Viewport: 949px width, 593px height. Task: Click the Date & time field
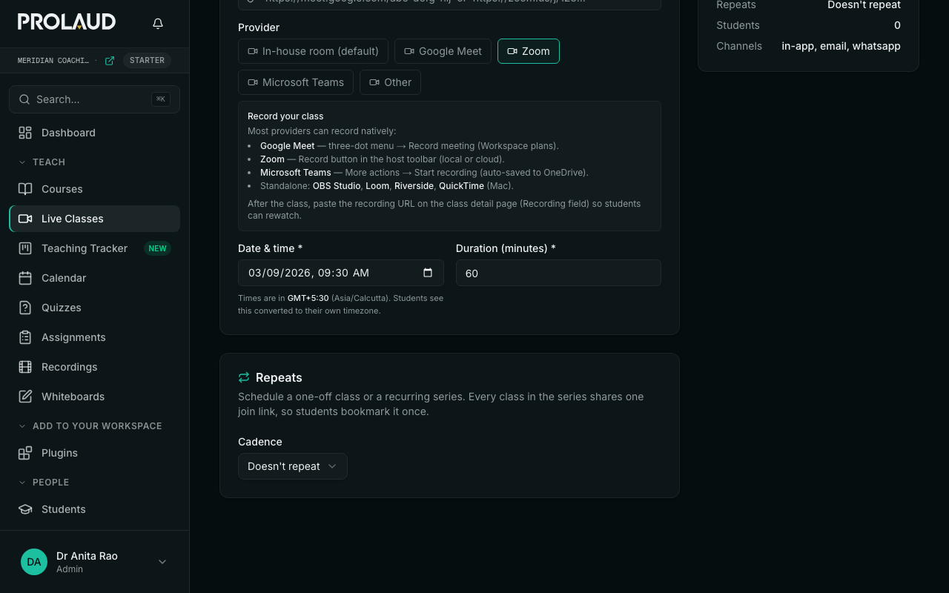click(x=340, y=273)
